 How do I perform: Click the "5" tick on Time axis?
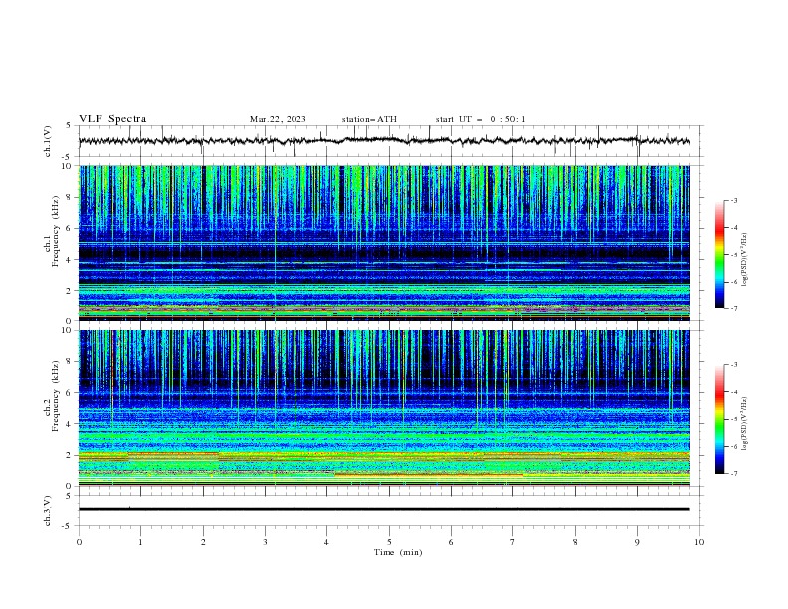tap(389, 542)
